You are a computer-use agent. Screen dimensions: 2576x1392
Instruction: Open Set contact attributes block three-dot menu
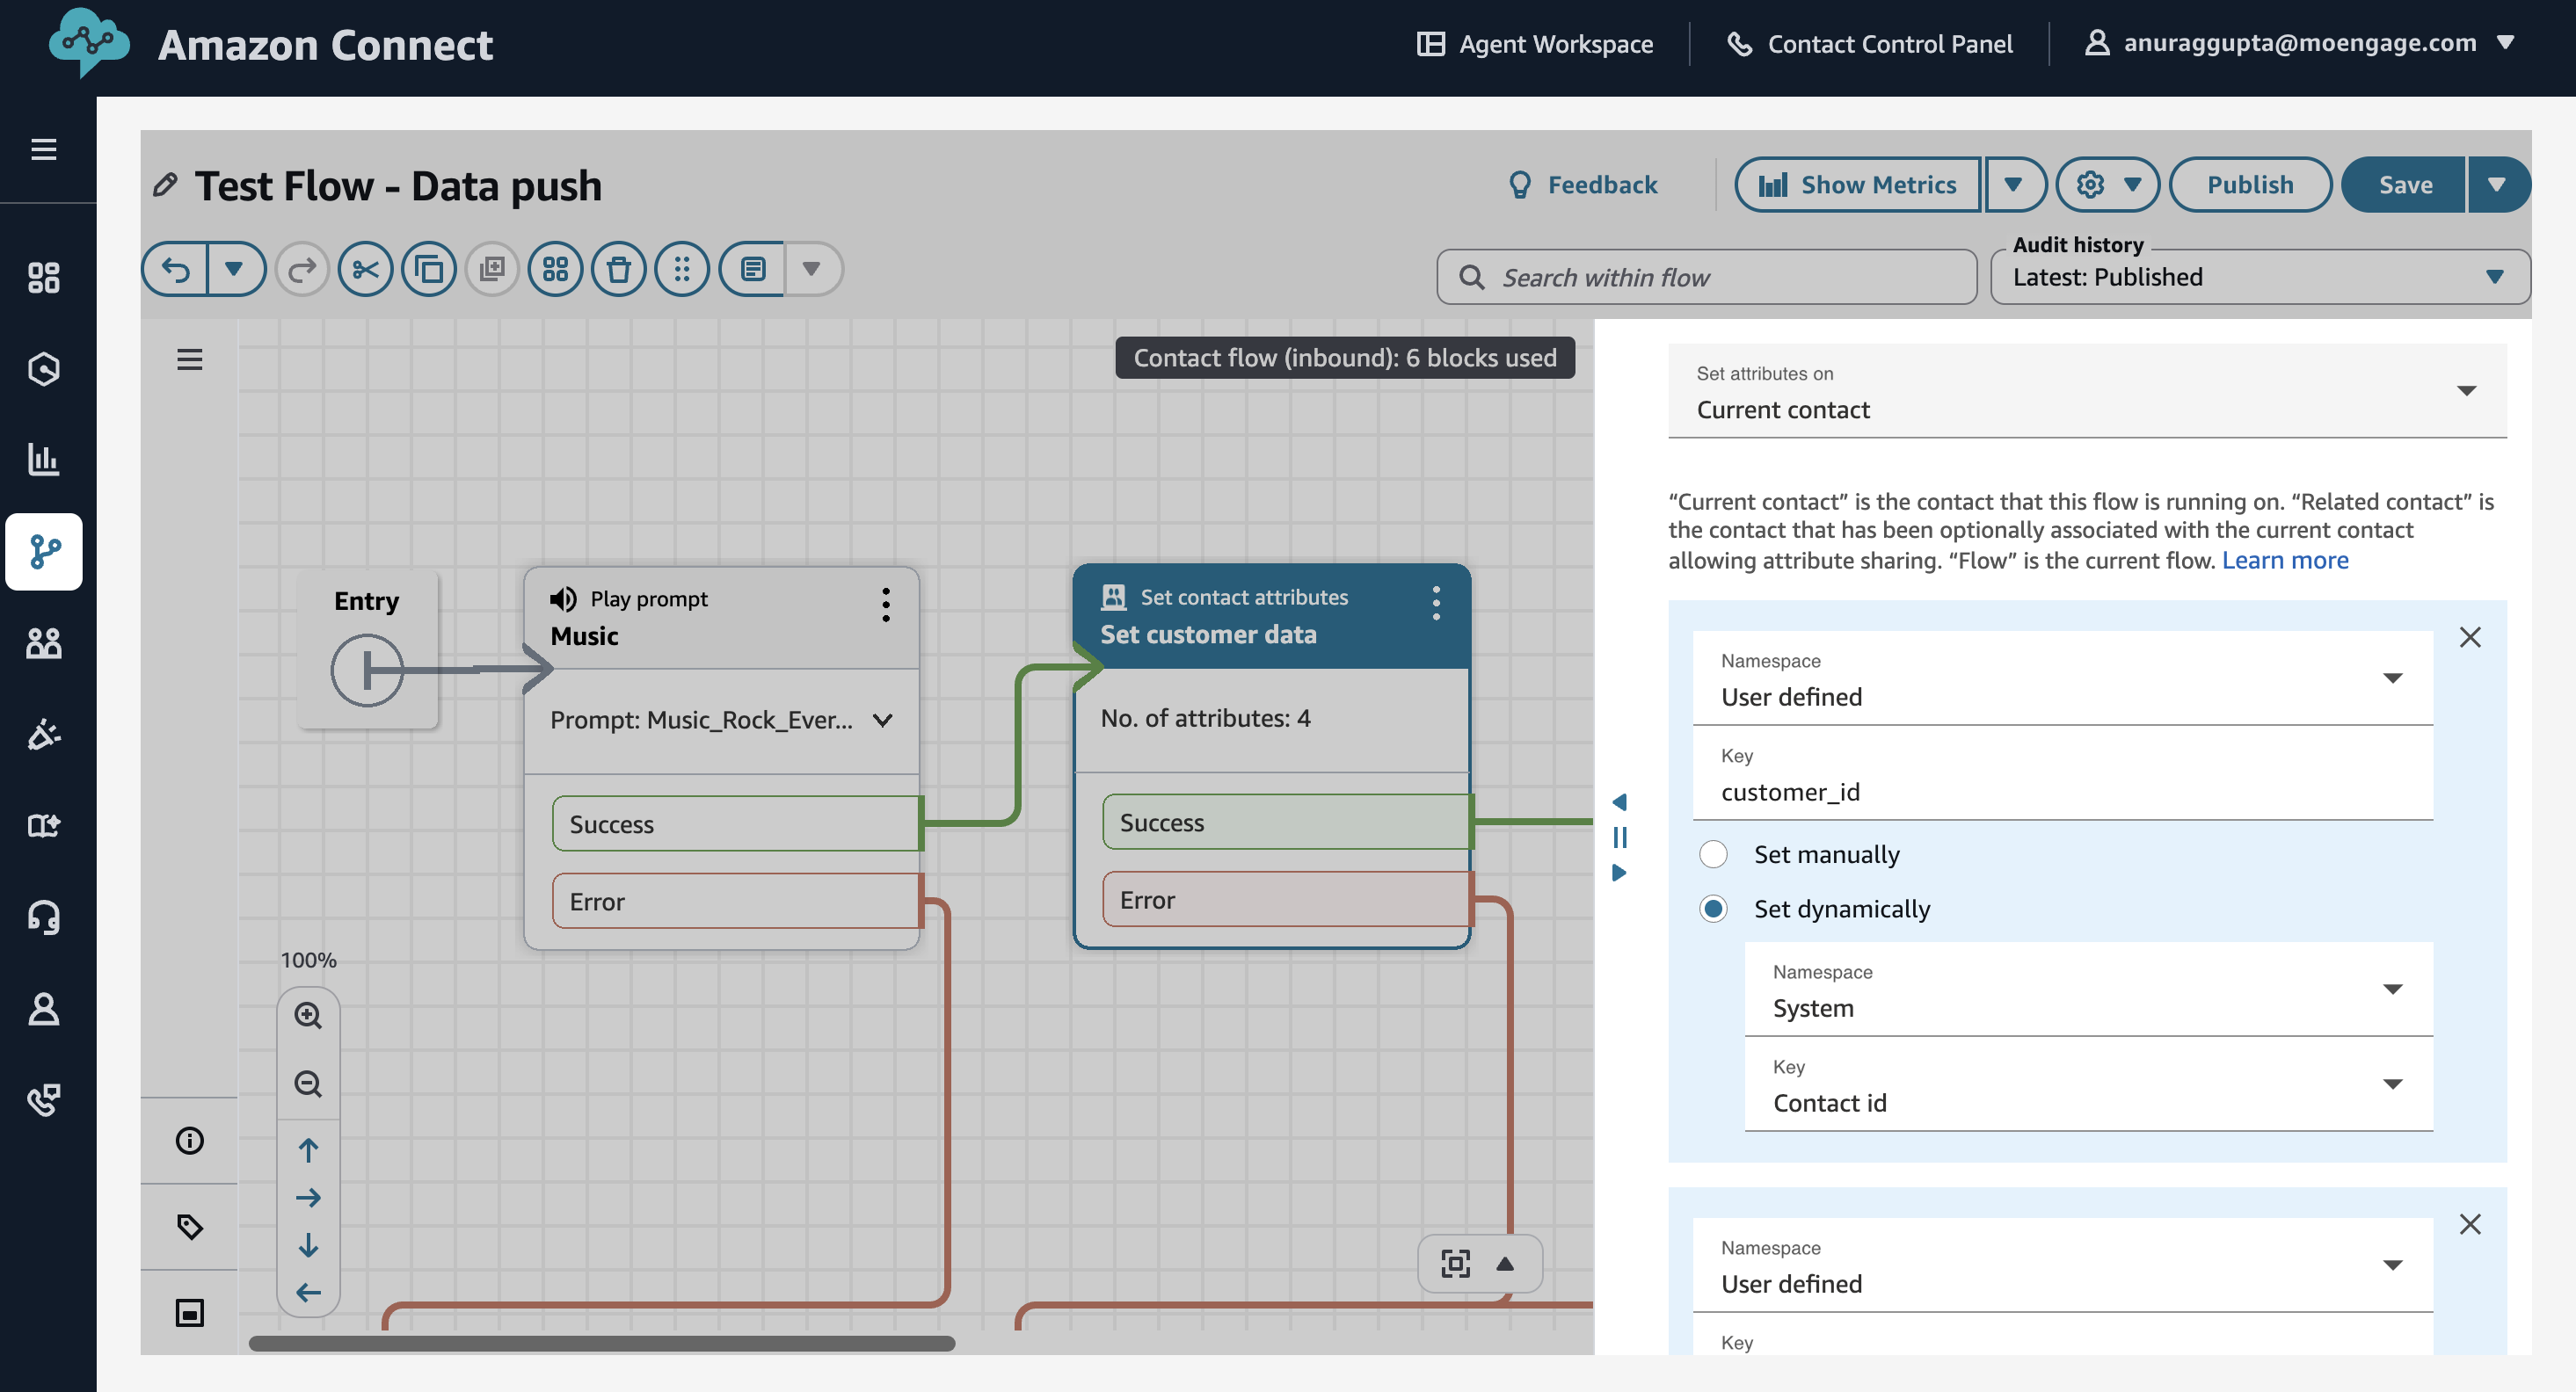coord(1436,603)
